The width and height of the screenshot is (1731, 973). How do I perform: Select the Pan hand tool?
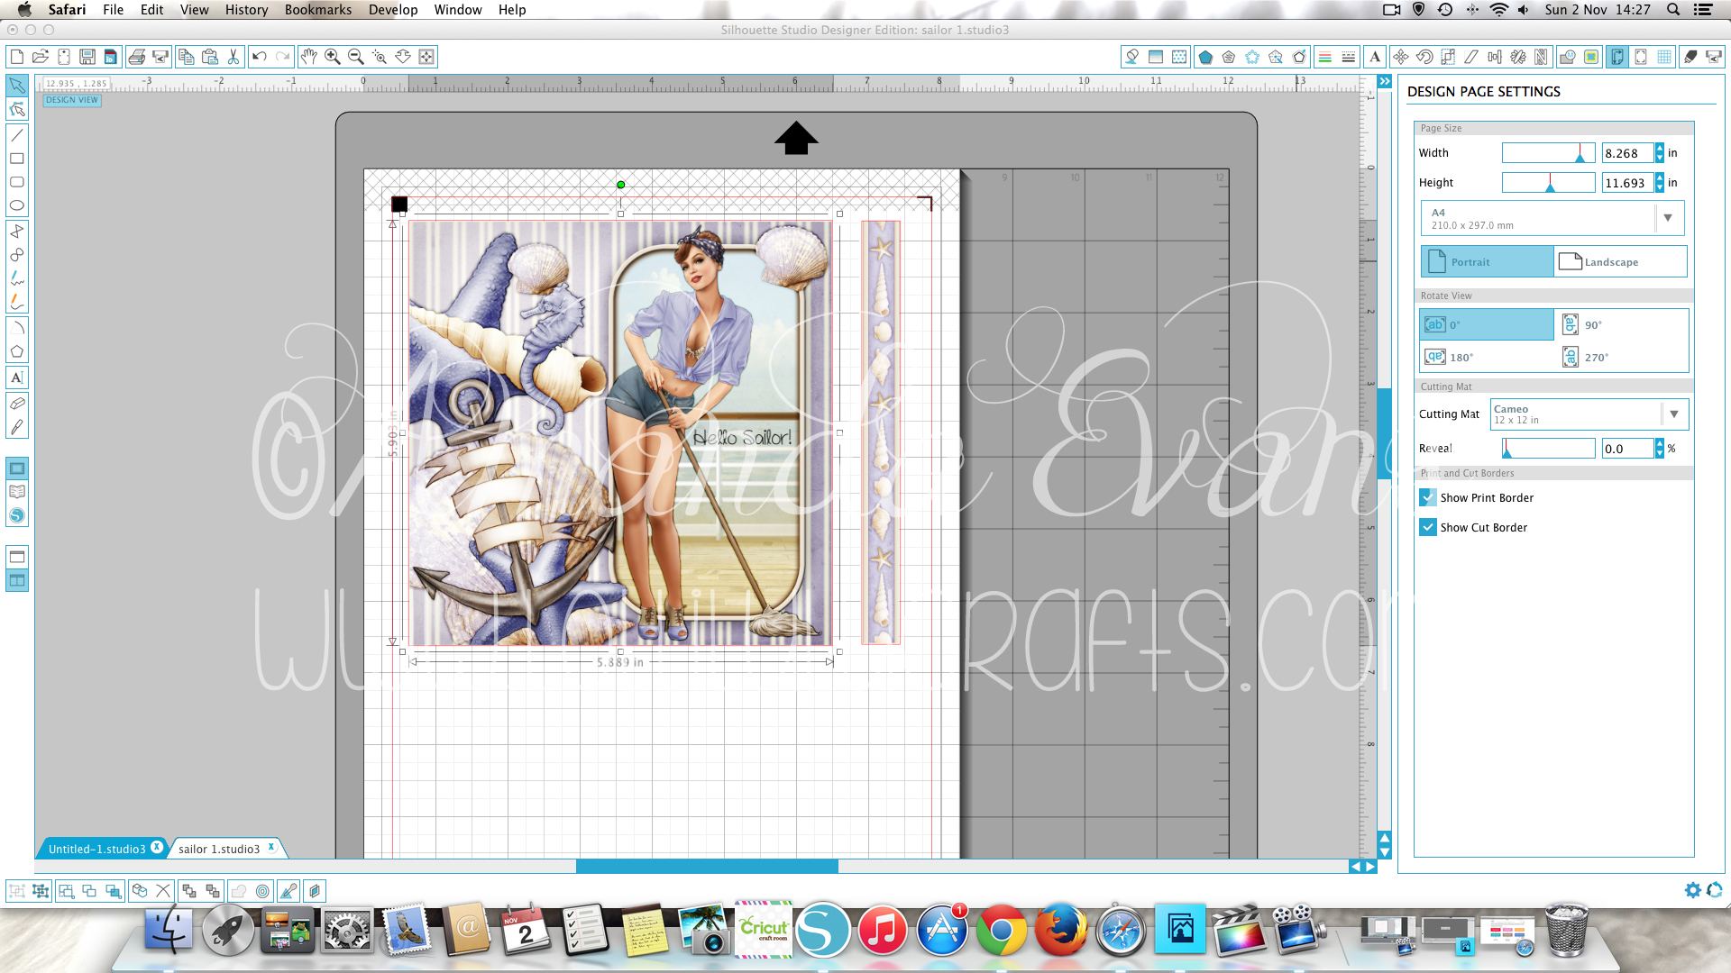309,57
